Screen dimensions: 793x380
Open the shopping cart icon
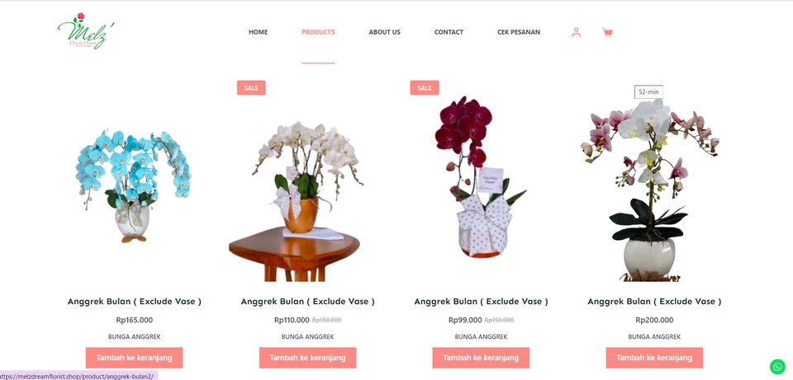pos(607,32)
